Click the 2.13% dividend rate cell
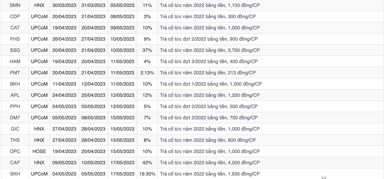 (147, 73)
